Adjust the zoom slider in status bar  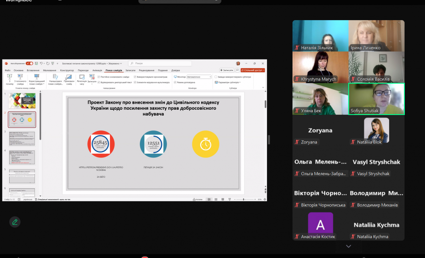coord(244,200)
